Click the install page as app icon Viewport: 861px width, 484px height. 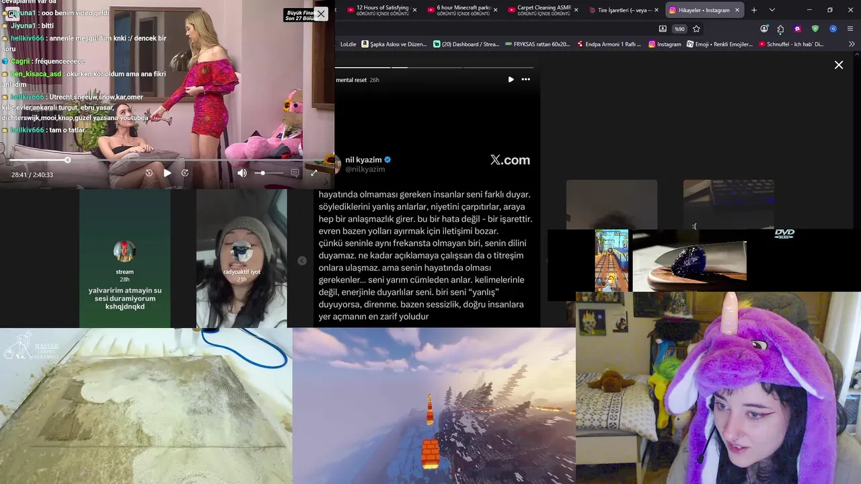click(x=663, y=29)
